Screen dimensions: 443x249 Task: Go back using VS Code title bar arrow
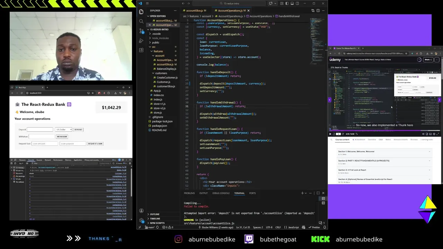(x=183, y=3)
